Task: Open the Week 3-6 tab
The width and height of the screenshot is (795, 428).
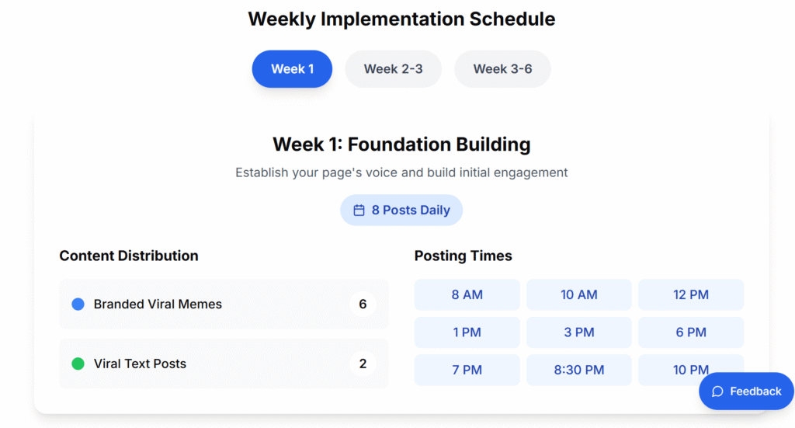Action: pyautogui.click(x=502, y=69)
